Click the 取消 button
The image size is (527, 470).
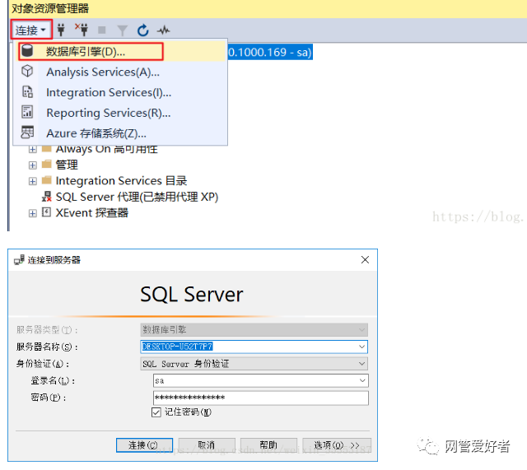[207, 445]
